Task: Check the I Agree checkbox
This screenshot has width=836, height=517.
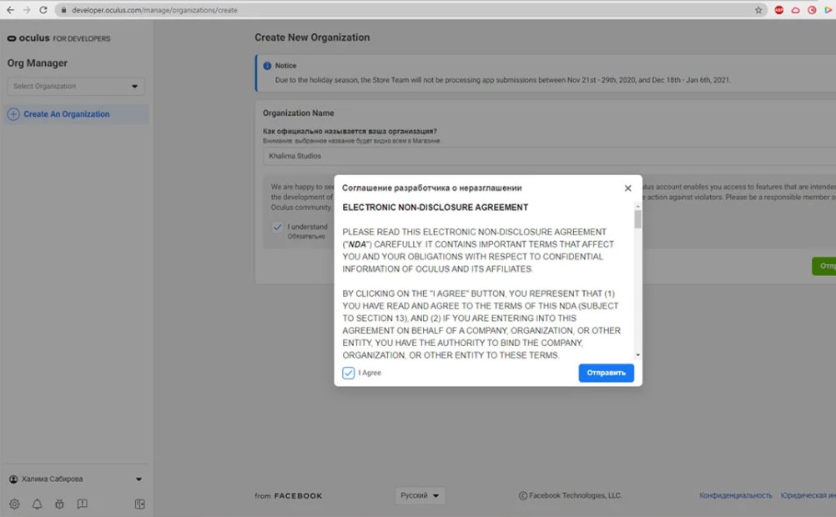Action: click(x=348, y=373)
